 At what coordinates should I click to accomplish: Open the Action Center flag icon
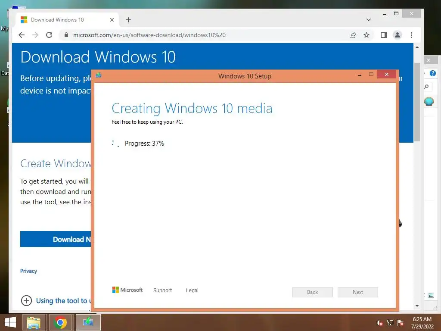[401, 323]
